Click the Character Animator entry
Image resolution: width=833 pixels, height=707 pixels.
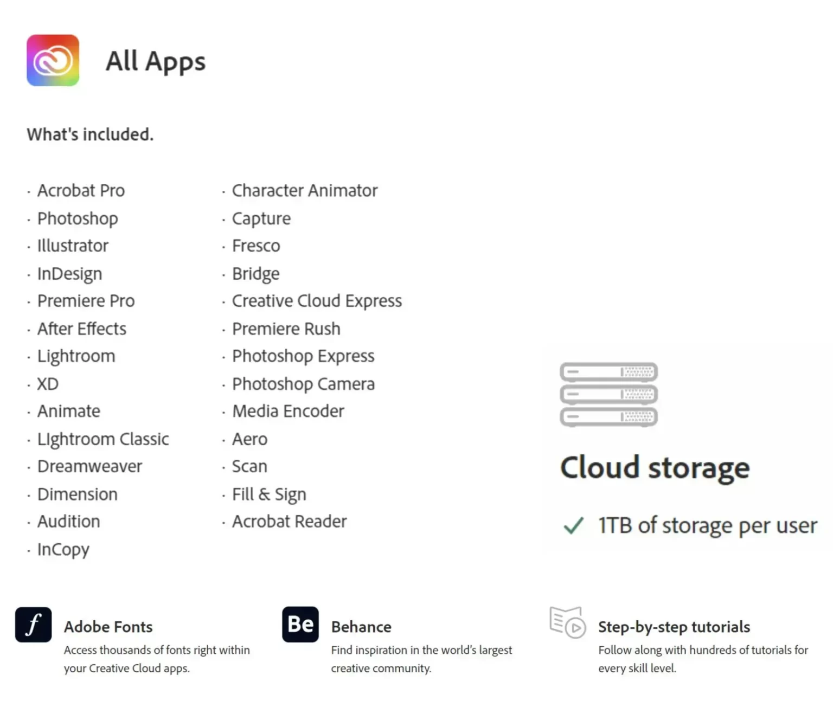click(304, 191)
